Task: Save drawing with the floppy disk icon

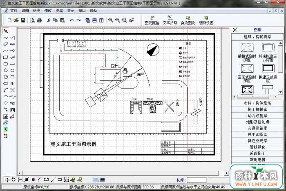Action: tap(23, 20)
